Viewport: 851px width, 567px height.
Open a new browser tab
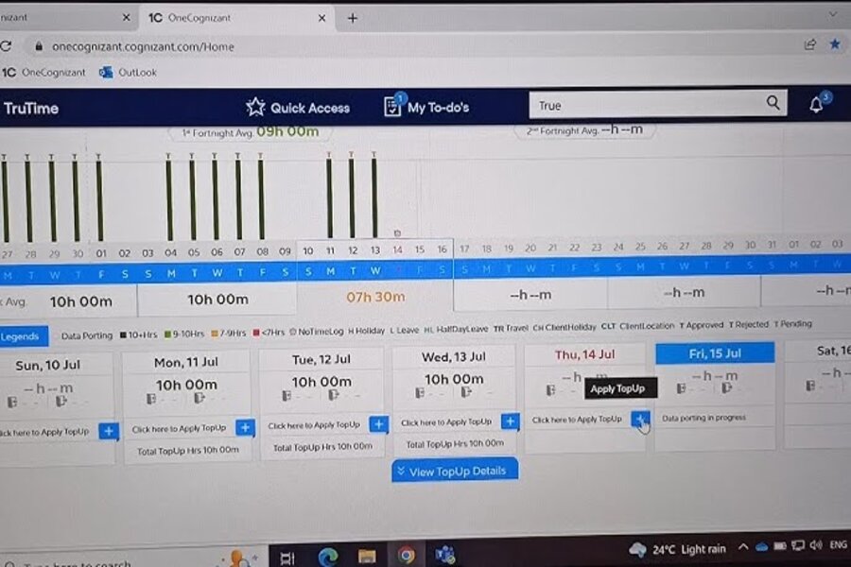click(353, 19)
